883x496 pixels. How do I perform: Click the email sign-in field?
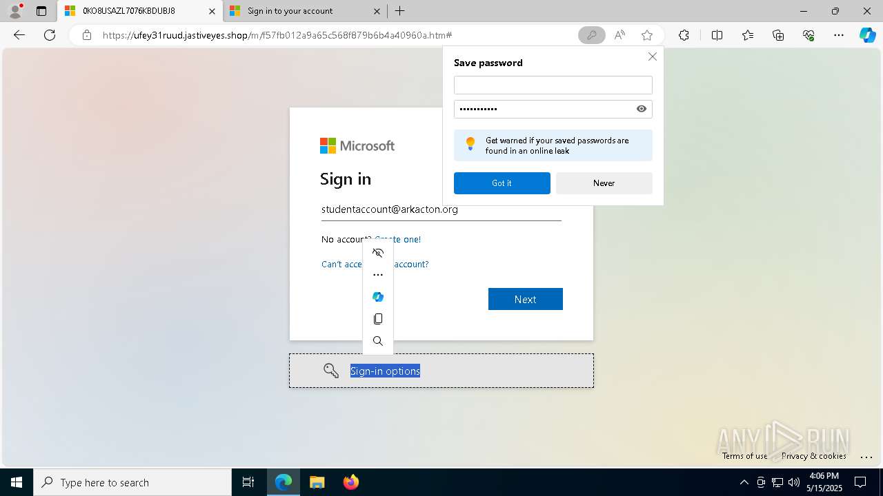tap(441, 209)
